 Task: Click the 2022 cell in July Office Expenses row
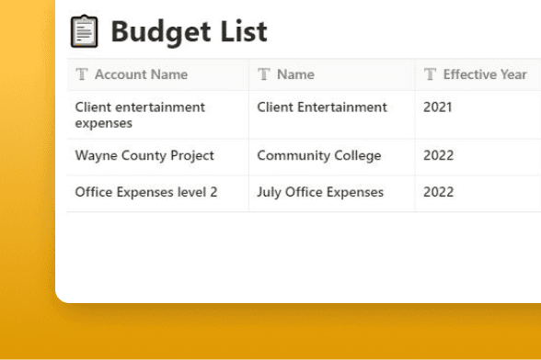[x=478, y=194]
